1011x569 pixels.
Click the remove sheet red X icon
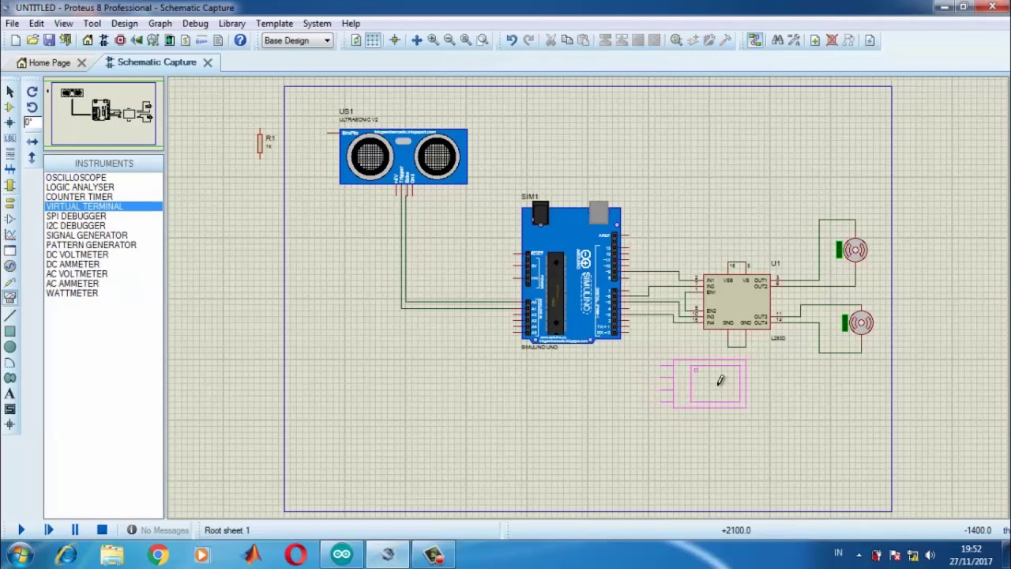(832, 40)
